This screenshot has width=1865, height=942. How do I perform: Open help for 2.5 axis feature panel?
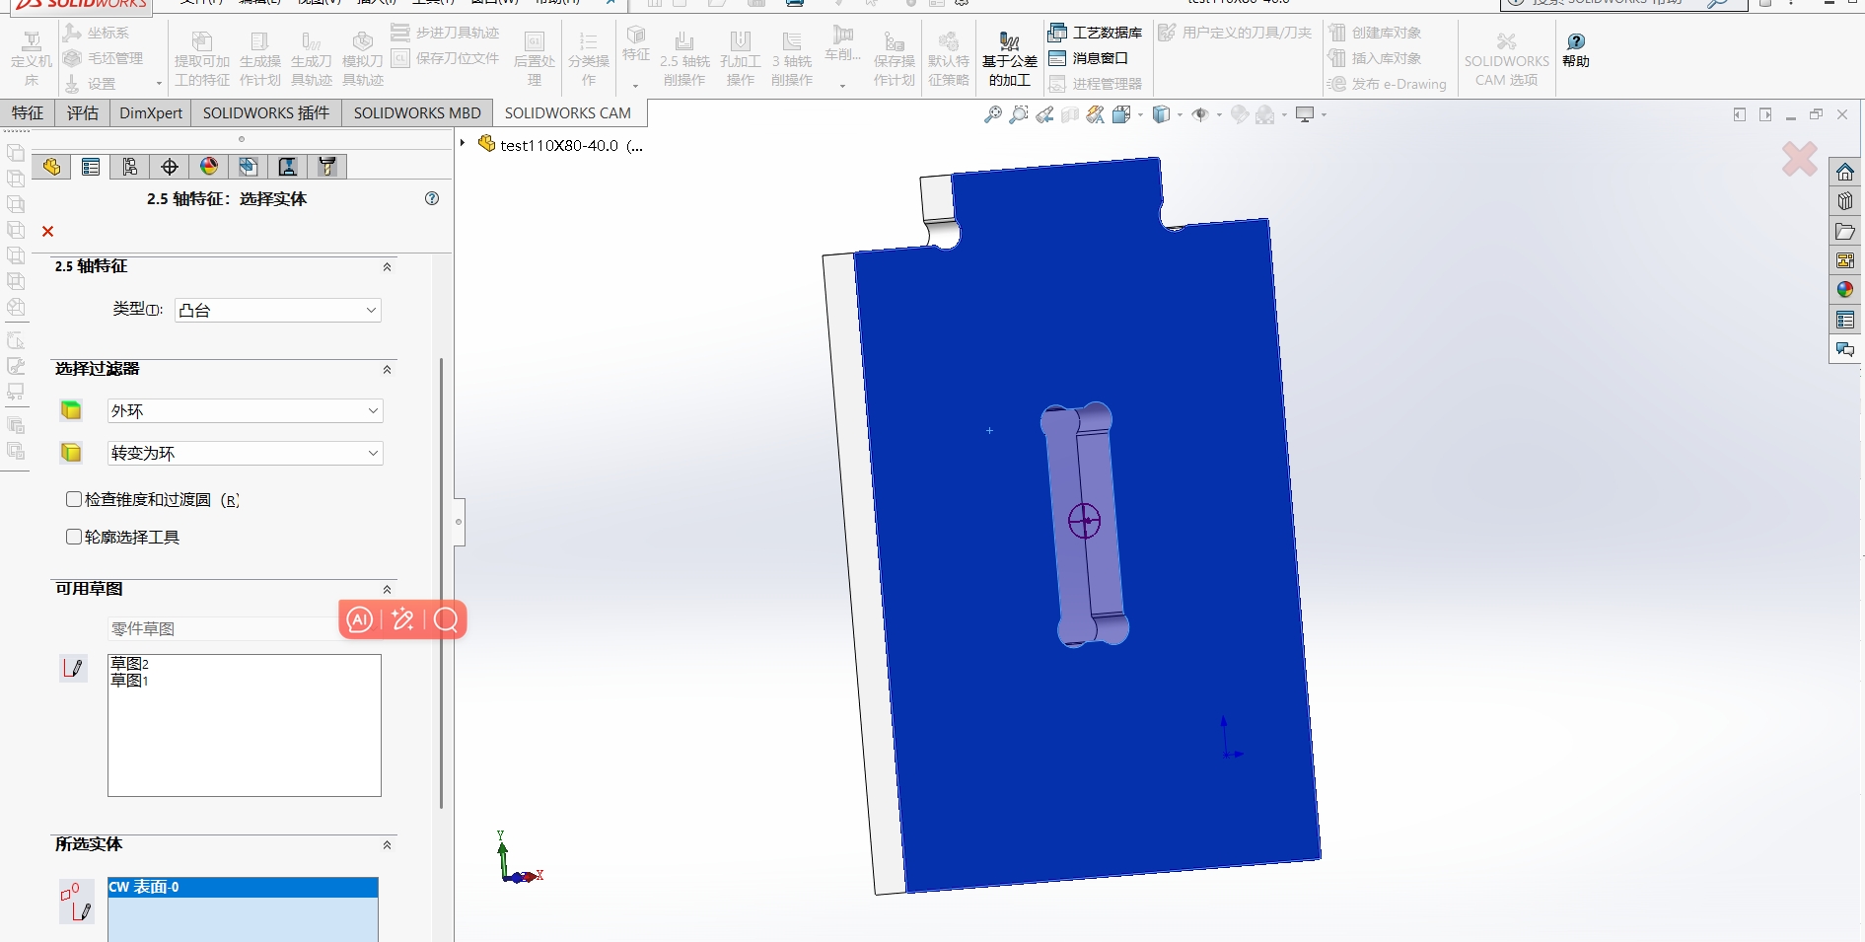(432, 198)
